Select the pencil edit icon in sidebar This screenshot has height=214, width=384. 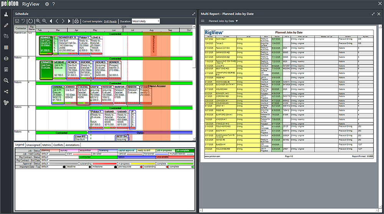pos(6,25)
